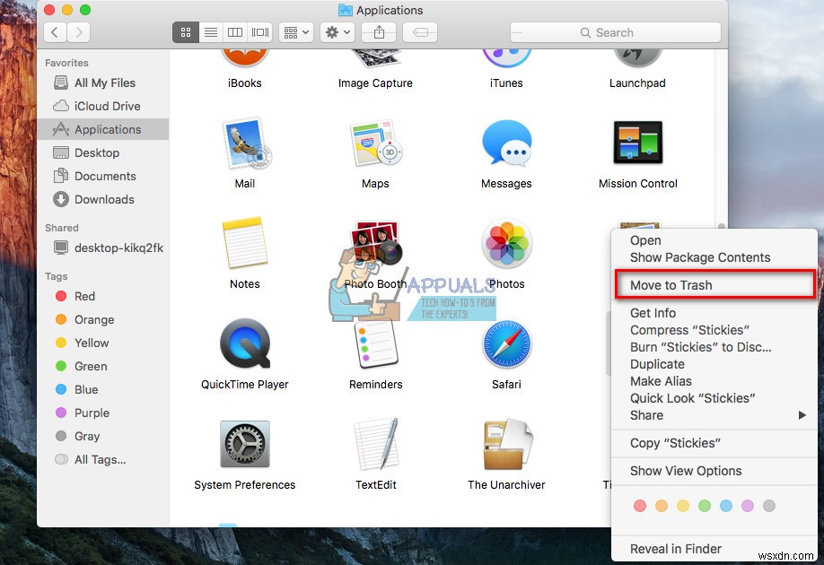Apply the red tag color
The width and height of the screenshot is (824, 565).
tap(640, 506)
